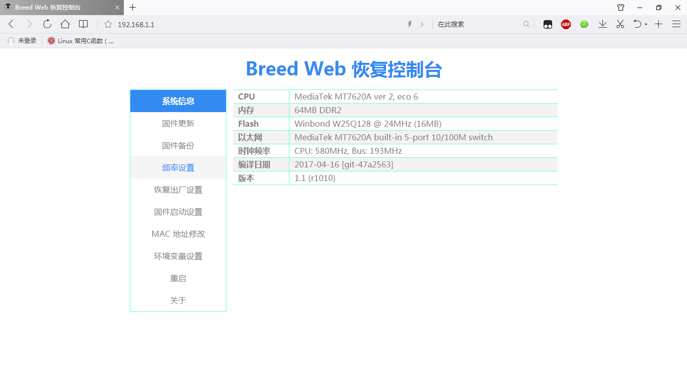Open MAC 地址修改 page

pos(178,234)
